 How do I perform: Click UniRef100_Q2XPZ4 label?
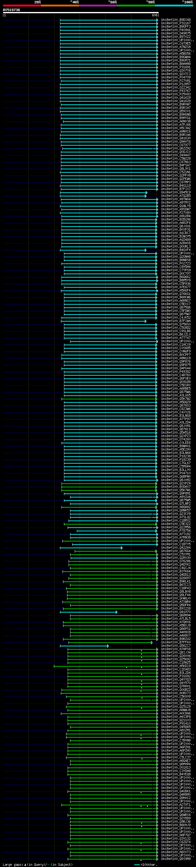(176, 483)
